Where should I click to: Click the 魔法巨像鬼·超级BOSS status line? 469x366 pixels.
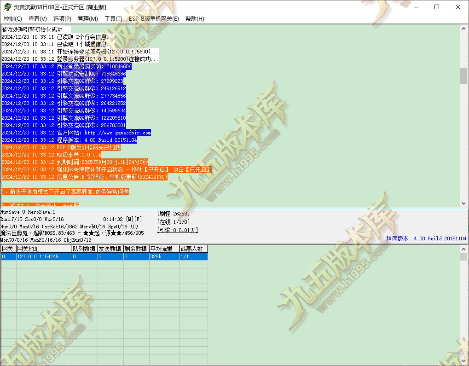pyautogui.click(x=72, y=233)
